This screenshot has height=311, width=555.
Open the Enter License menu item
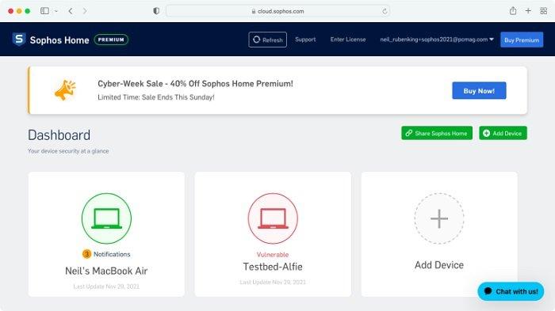pos(348,40)
